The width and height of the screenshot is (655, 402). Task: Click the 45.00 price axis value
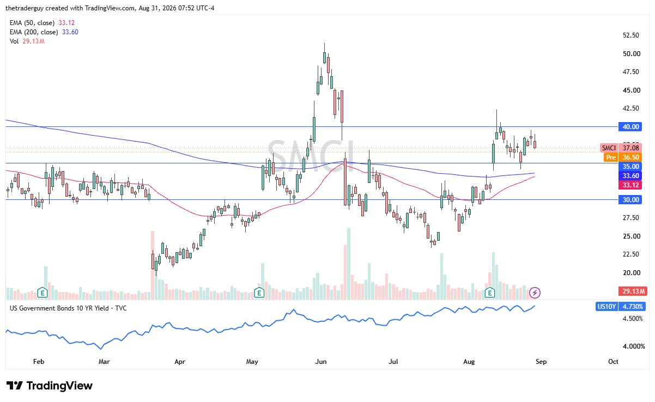tap(632, 90)
